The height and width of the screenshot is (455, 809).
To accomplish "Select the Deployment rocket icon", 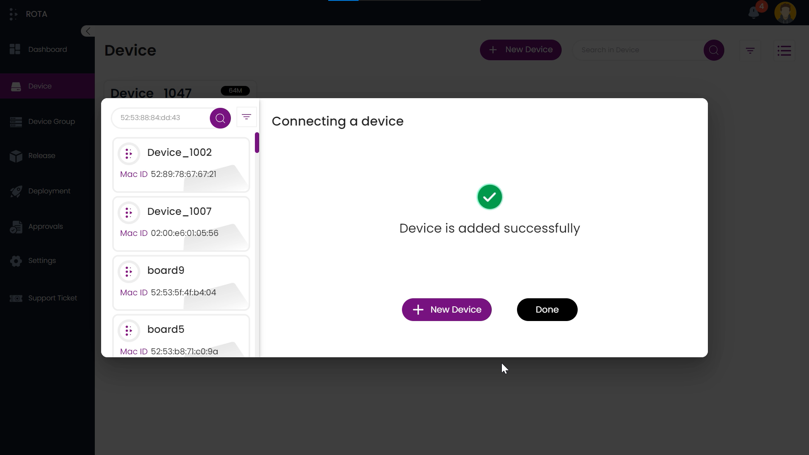I will (16, 191).
